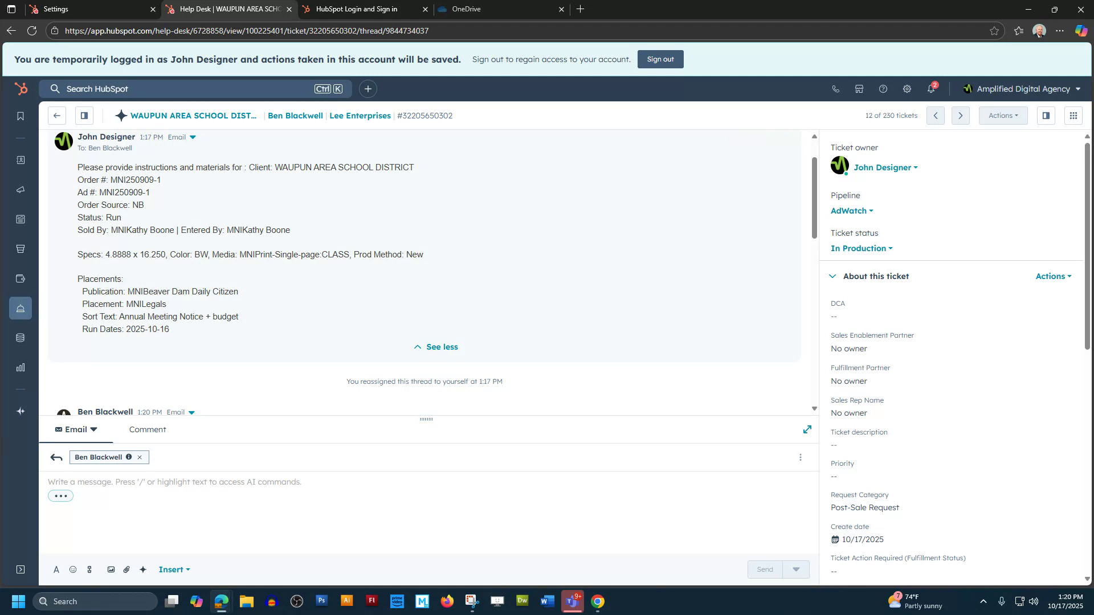This screenshot has height=615, width=1094.
Task: Remove Ben Blackwell from the recipients field
Action: click(140, 457)
